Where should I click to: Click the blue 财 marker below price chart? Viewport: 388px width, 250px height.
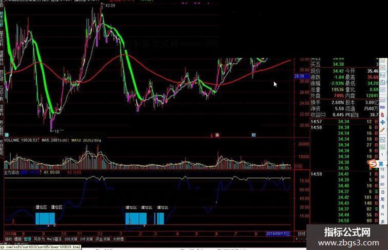(x=254, y=135)
